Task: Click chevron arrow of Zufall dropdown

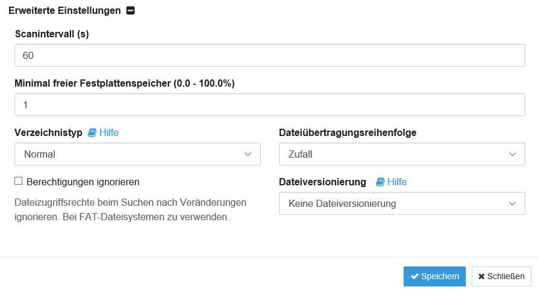Action: [x=512, y=154]
